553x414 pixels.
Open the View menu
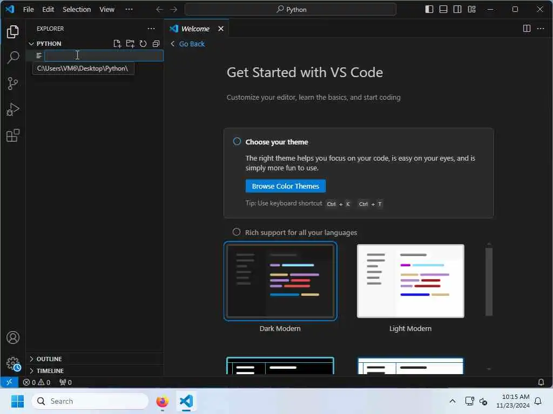106,10
